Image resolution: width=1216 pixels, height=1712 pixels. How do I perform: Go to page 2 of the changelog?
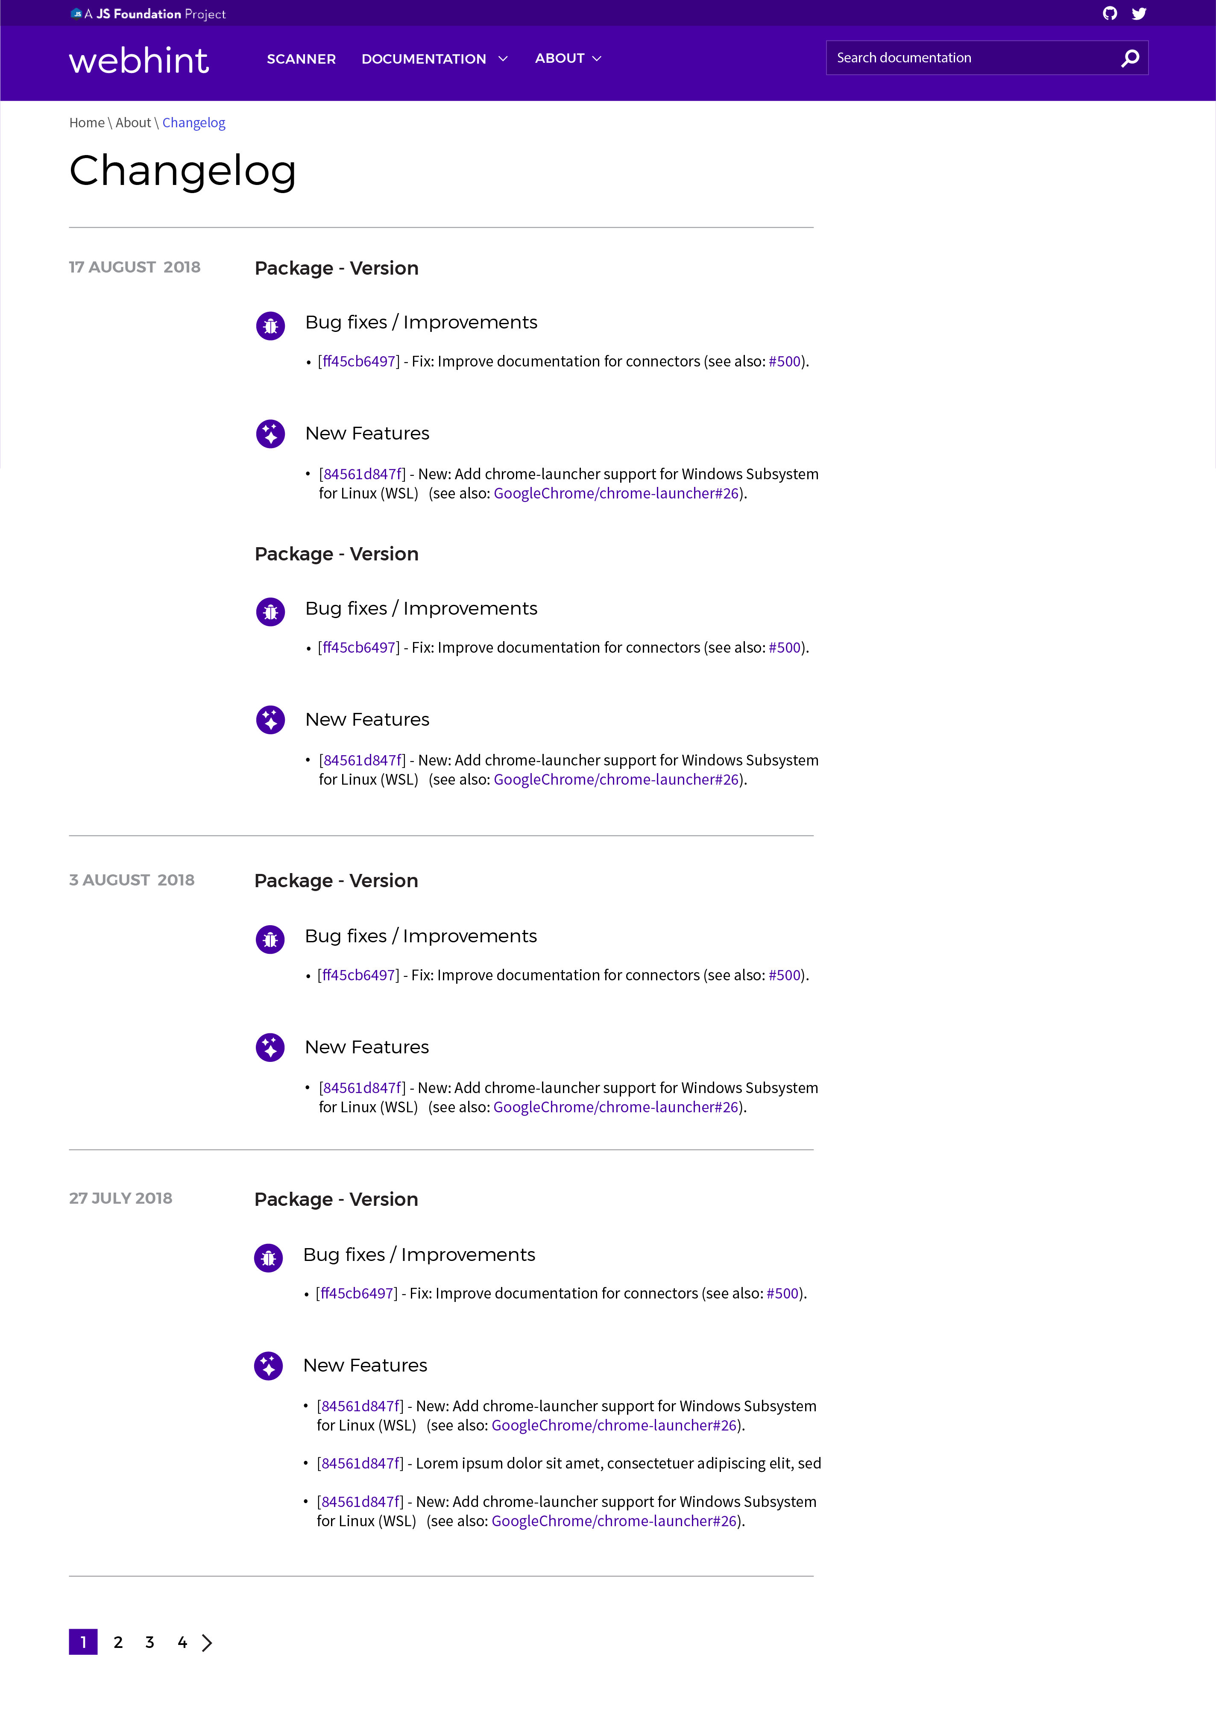[117, 1642]
